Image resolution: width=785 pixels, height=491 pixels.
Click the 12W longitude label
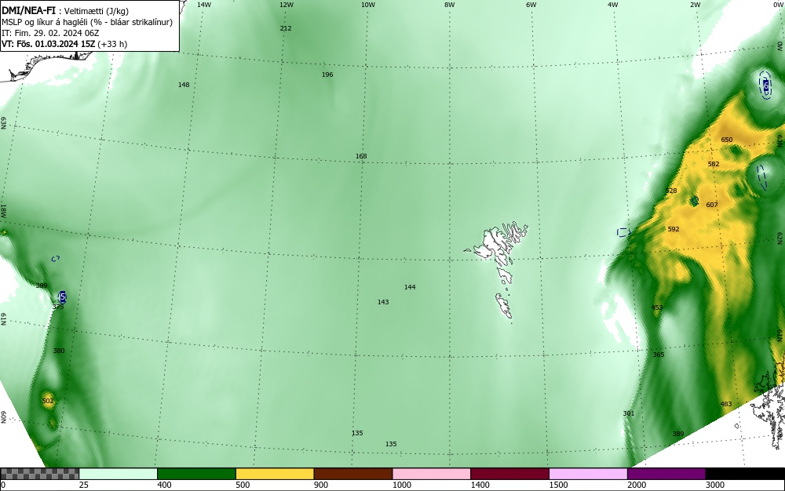point(286,5)
